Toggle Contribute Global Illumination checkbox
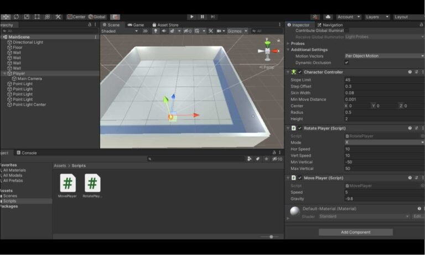 346,30
